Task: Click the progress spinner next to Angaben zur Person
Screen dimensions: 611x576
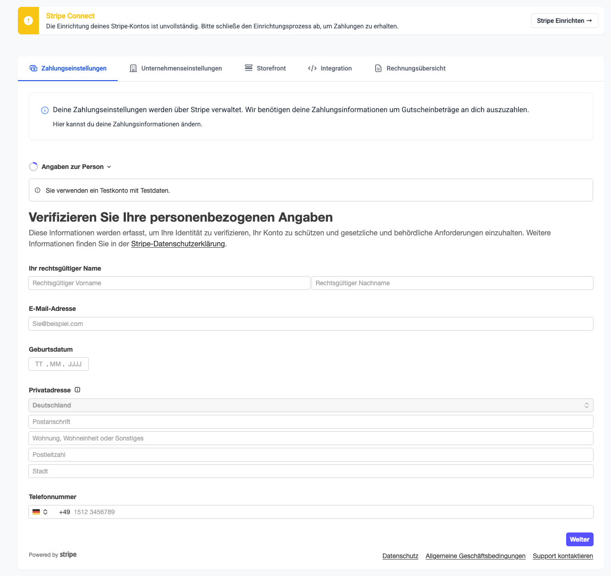Action: tap(33, 167)
